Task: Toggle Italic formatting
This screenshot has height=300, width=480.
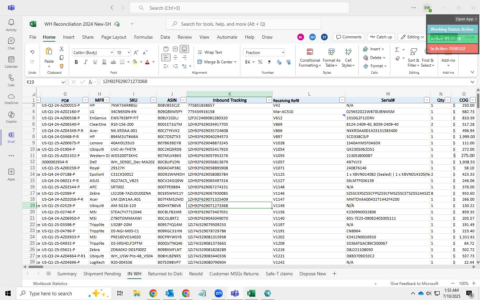Action: (86, 62)
